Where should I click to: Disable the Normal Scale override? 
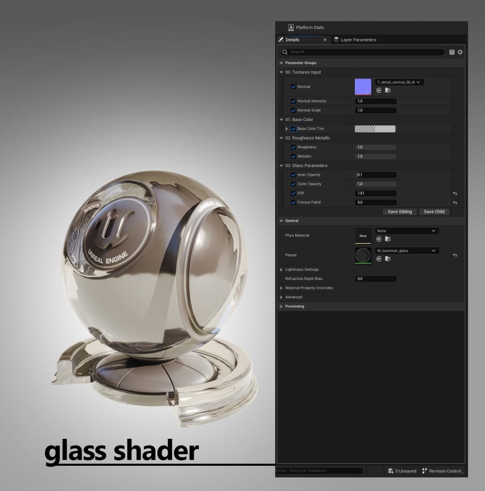pyautogui.click(x=293, y=110)
